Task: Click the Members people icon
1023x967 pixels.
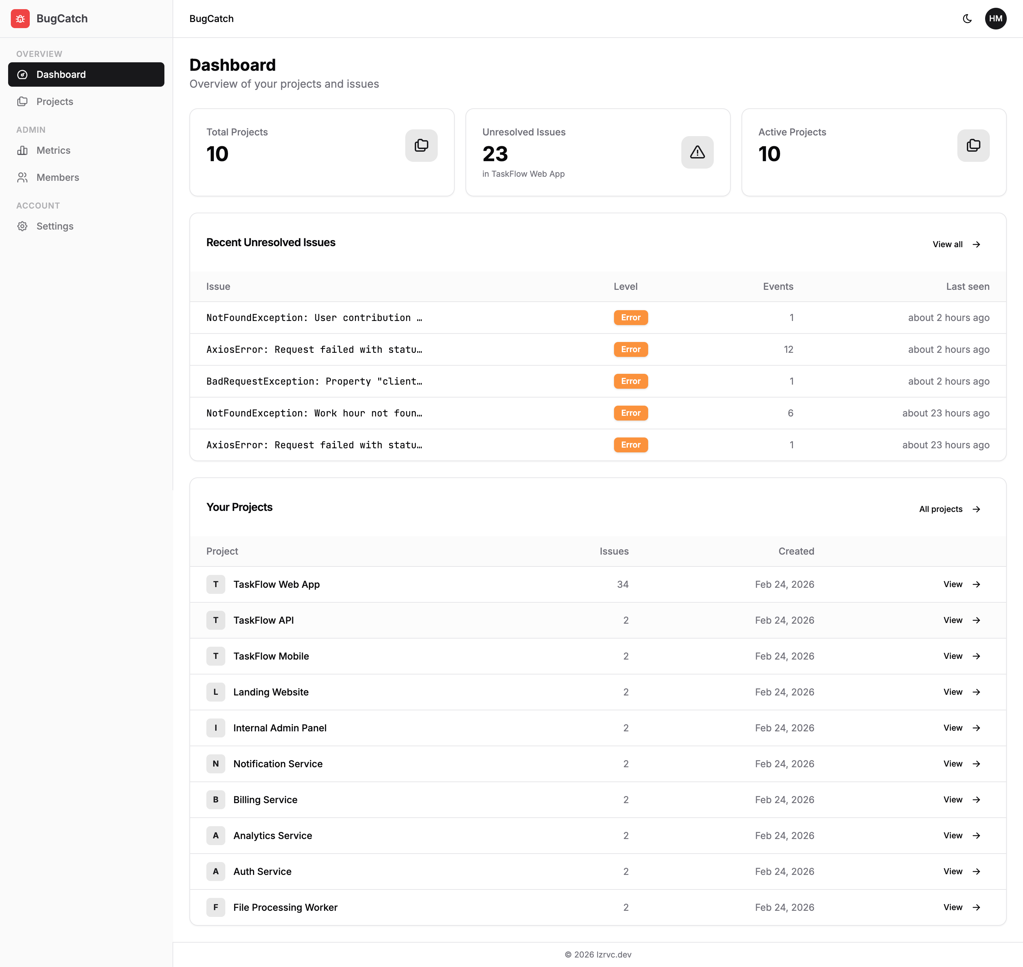Action: tap(23, 177)
